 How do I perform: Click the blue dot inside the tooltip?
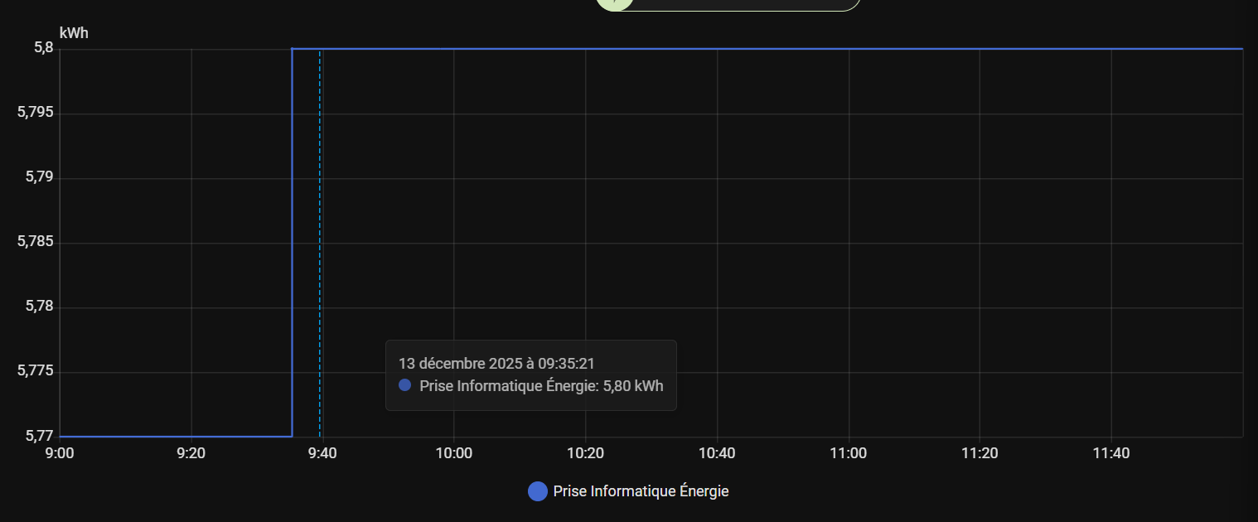[x=405, y=384]
